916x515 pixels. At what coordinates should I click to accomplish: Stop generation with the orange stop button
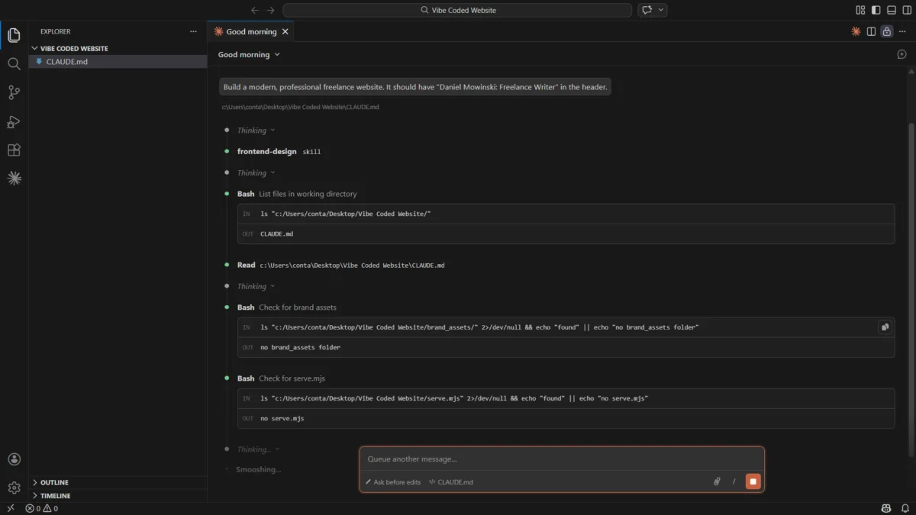753,481
